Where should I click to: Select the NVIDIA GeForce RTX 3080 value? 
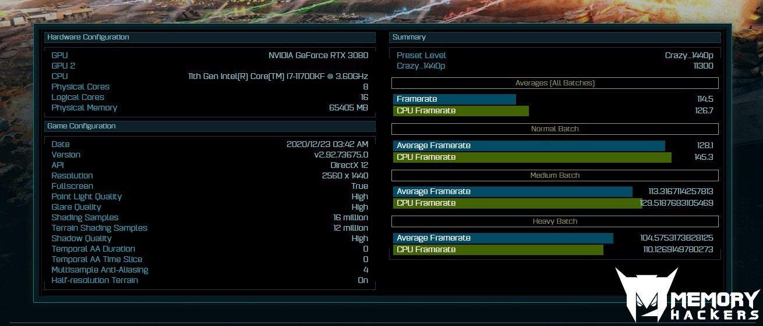[x=318, y=56]
